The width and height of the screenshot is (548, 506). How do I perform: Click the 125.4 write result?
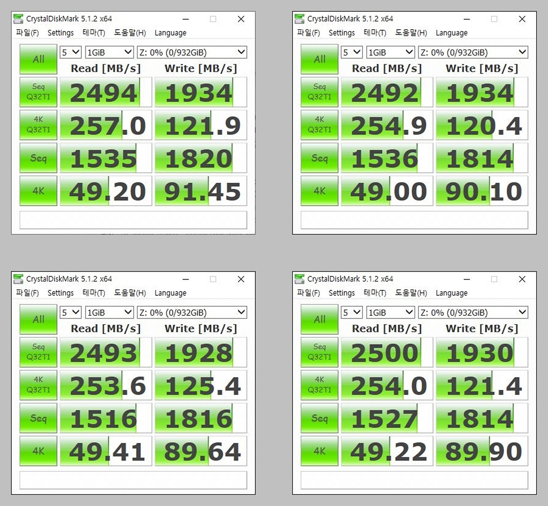201,385
